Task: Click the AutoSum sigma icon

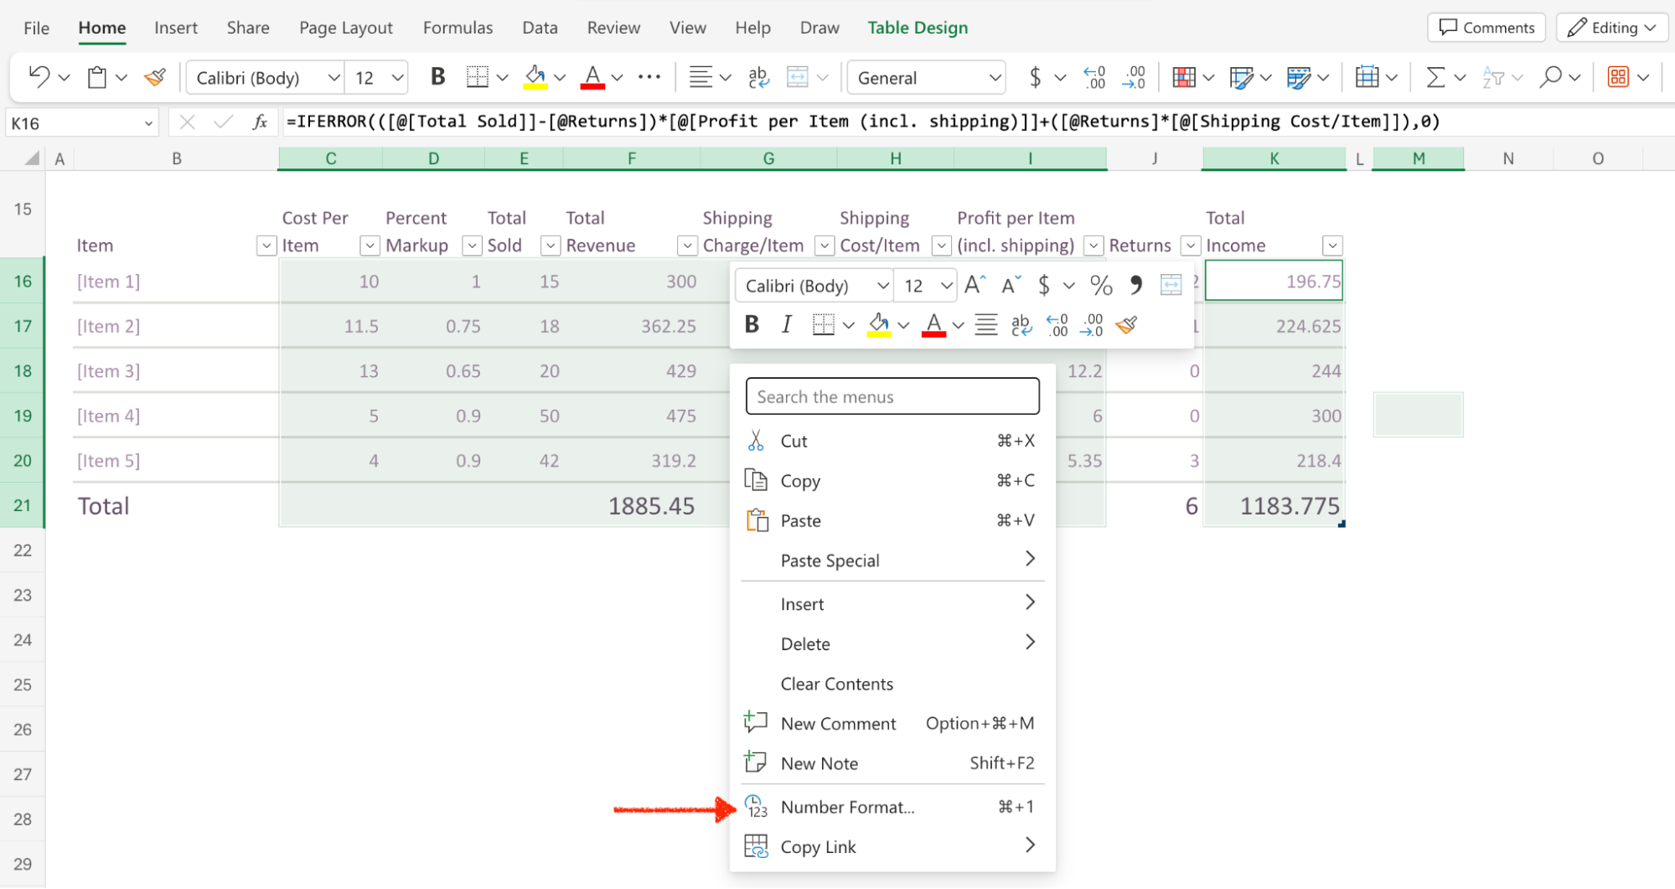Action: coord(1435,78)
